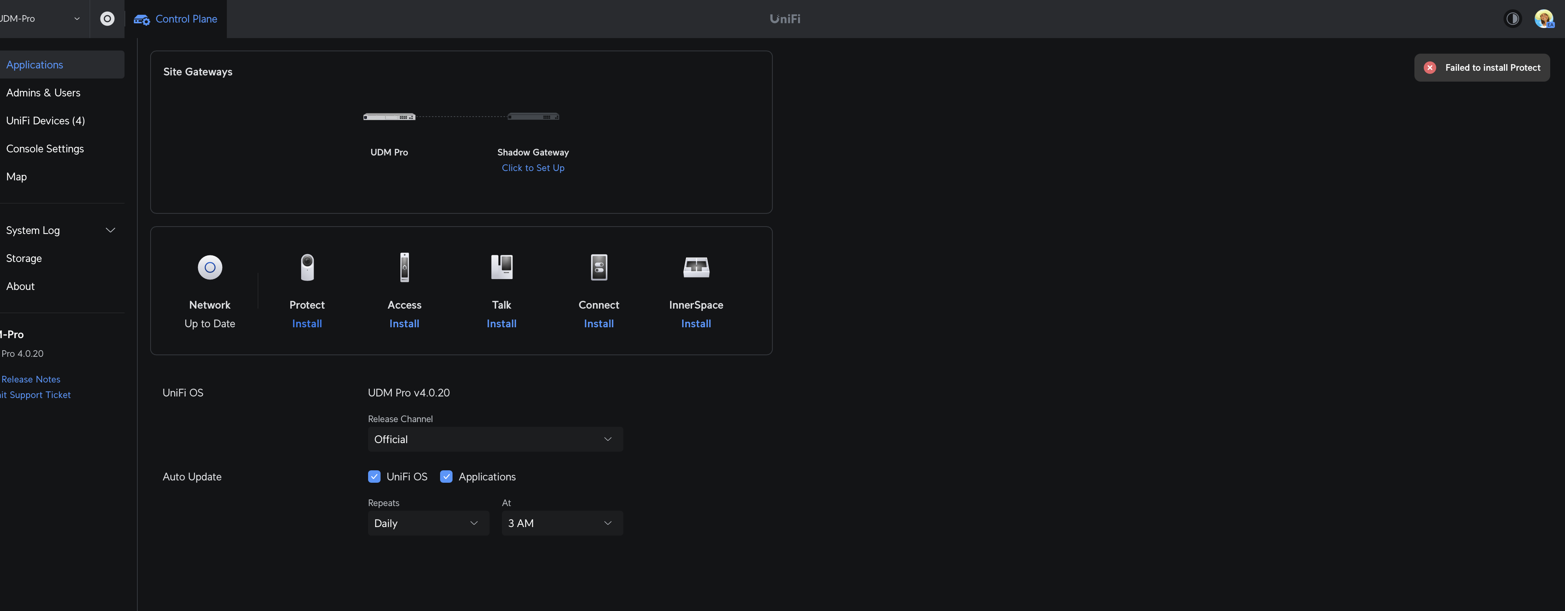
Task: Install the Protect application
Action: coord(307,324)
